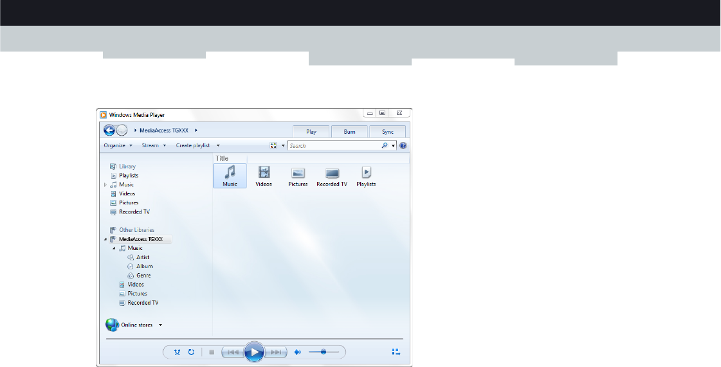Click in the Search input field
The width and height of the screenshot is (721, 367).
(334, 146)
